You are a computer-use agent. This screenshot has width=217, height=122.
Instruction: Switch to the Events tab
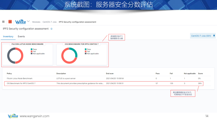(x=21, y=36)
